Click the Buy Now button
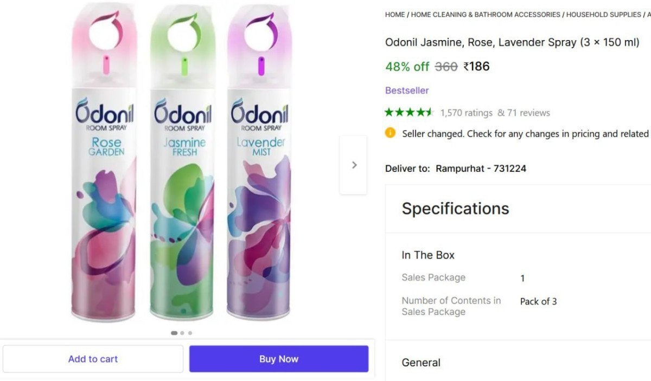 tap(278, 358)
